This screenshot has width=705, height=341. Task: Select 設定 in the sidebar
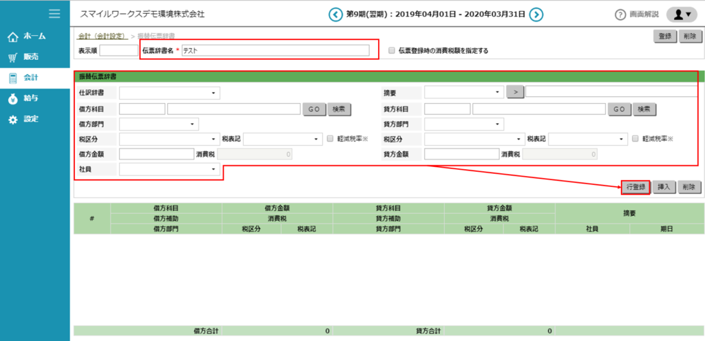pos(31,120)
